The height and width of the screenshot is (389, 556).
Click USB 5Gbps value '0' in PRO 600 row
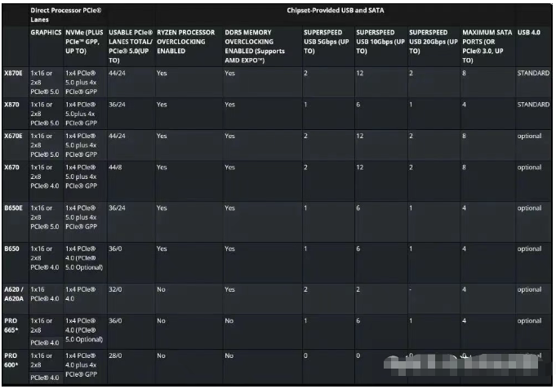pos(305,355)
